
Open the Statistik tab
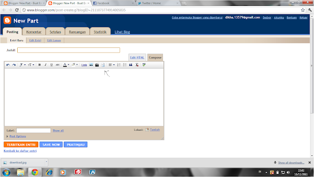point(100,31)
